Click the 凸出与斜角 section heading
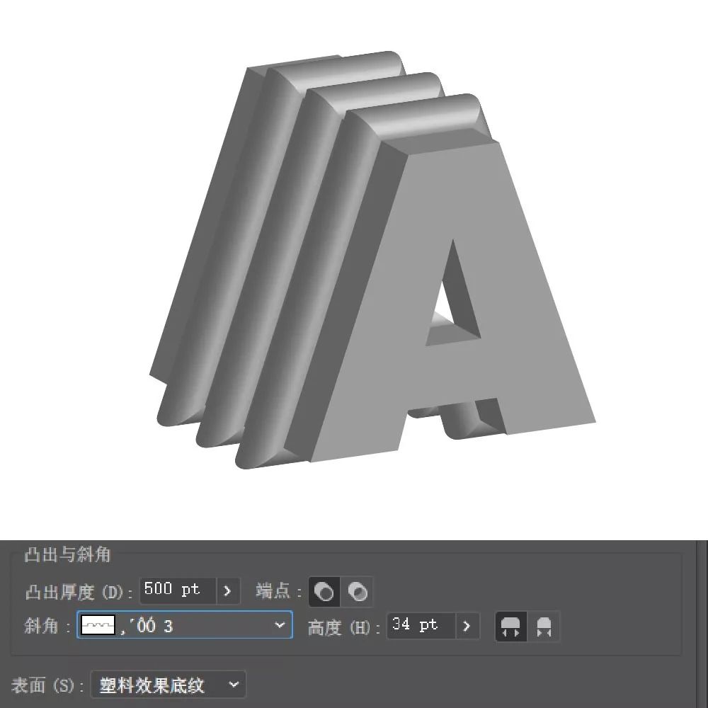Image resolution: width=708 pixels, height=708 pixels. click(x=67, y=554)
